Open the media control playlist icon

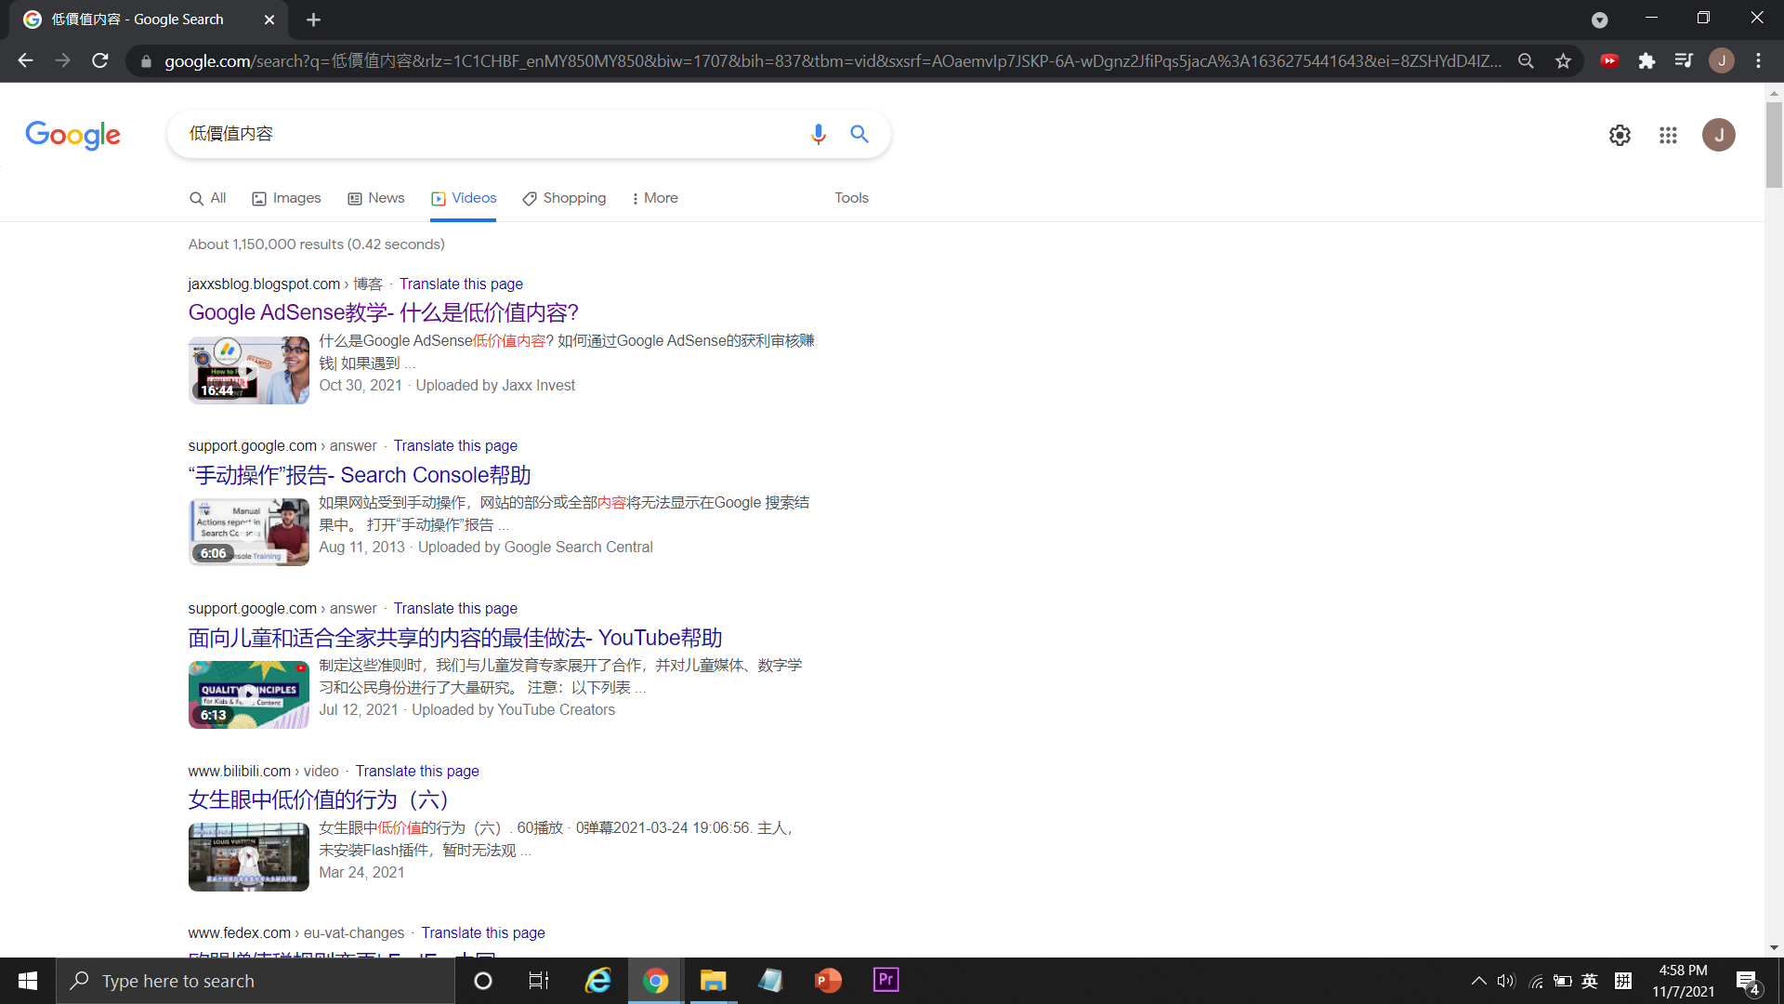pos(1684,60)
